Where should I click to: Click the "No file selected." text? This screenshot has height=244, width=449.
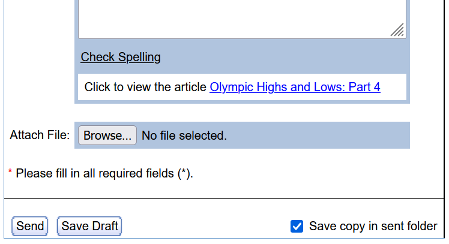(184, 135)
